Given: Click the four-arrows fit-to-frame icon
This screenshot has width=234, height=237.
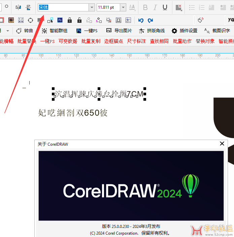Looking at the screenshot, I should tap(21, 20).
